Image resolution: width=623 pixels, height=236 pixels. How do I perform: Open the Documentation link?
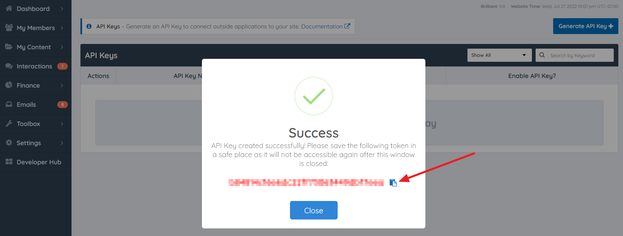325,26
